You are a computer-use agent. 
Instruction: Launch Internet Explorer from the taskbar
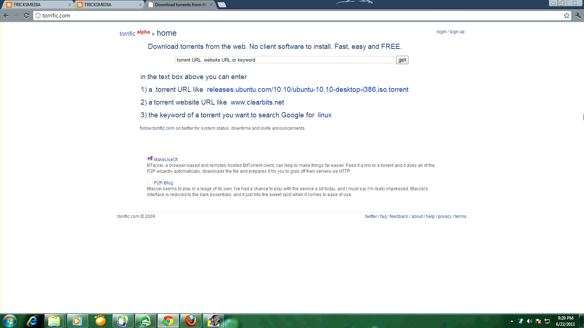click(32, 321)
